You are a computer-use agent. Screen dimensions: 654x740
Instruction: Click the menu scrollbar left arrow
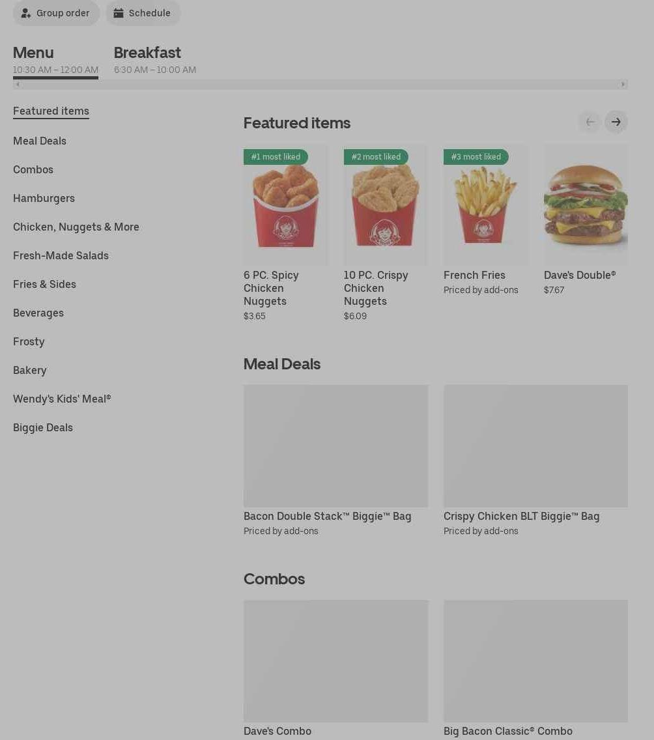click(18, 85)
